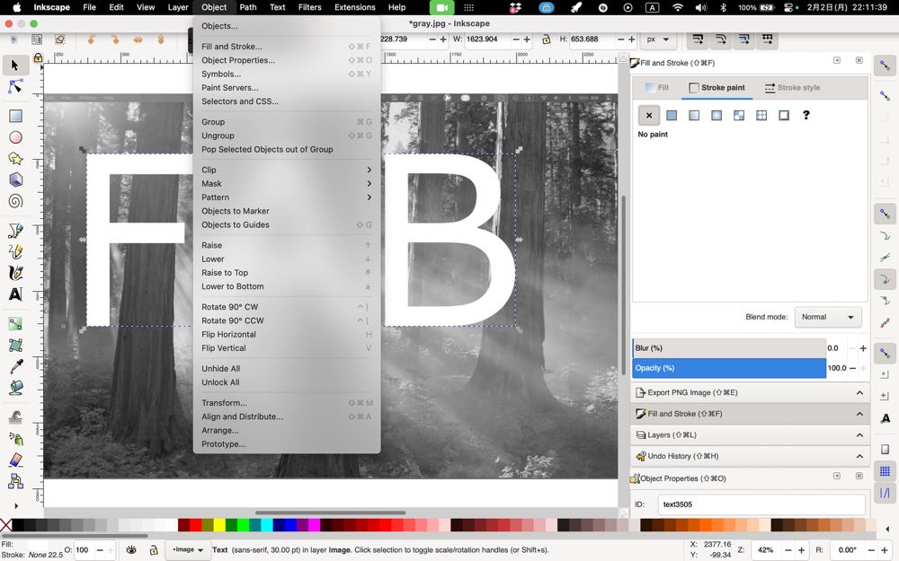Select the Paint bucket tool
The height and width of the screenshot is (561, 899).
click(x=15, y=388)
